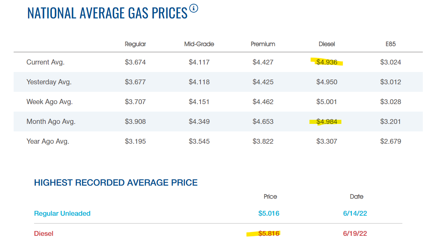Click the Diesel column header
Viewport: 431px width, 244px height.
click(x=327, y=44)
